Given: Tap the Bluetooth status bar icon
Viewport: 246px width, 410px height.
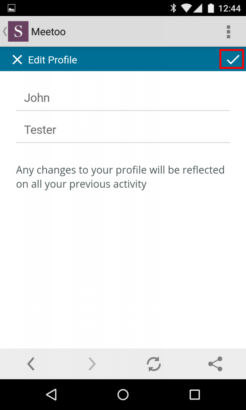Looking at the screenshot, I should pos(173,8).
